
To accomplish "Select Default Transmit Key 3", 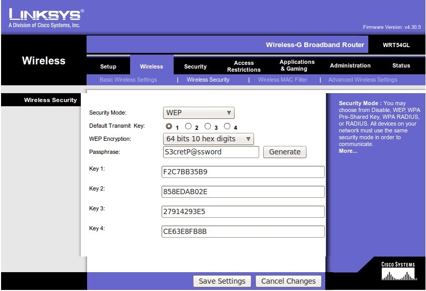I will 208,126.
